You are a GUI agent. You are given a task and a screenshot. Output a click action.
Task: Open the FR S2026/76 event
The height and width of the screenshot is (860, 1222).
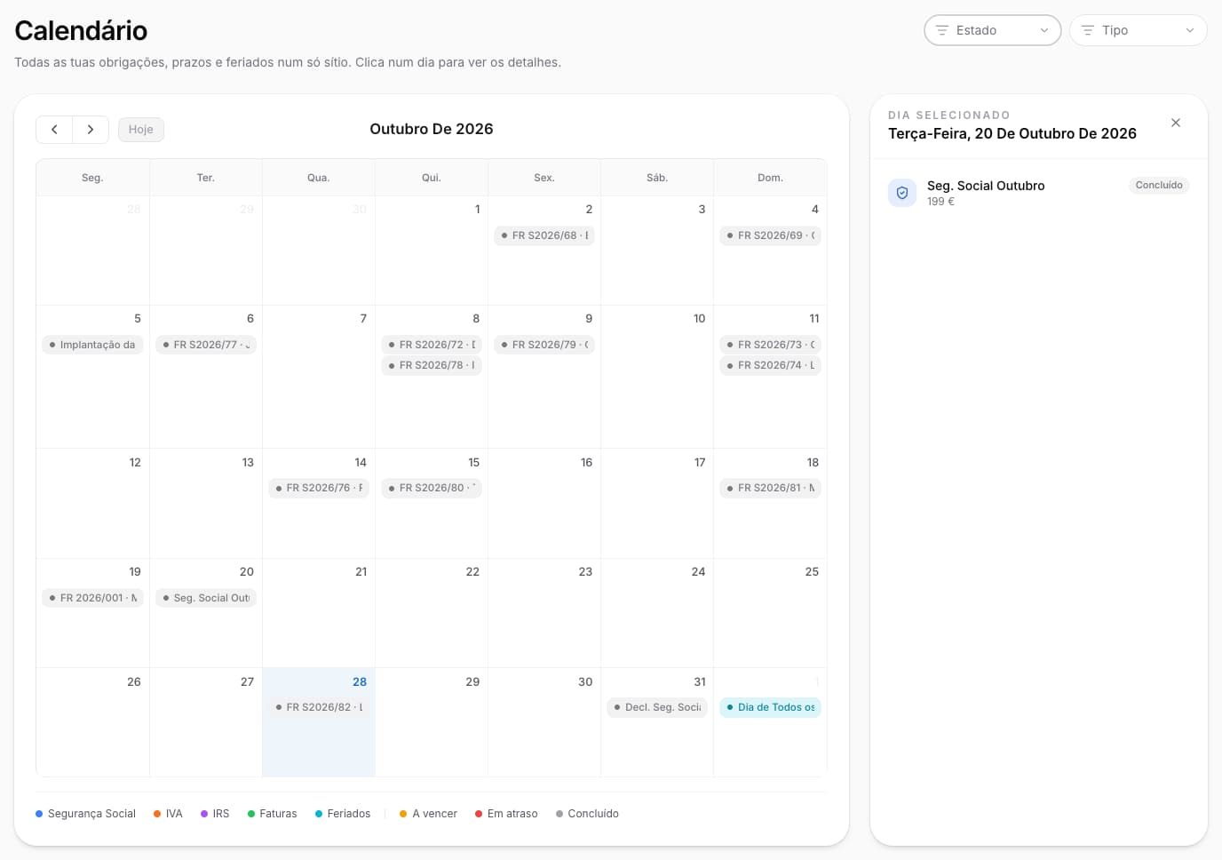[319, 488]
